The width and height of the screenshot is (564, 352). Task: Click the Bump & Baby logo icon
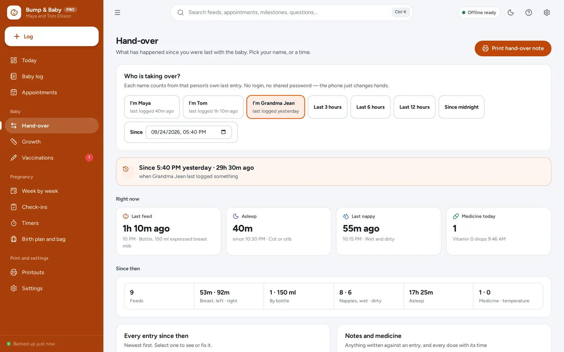(x=14, y=12)
